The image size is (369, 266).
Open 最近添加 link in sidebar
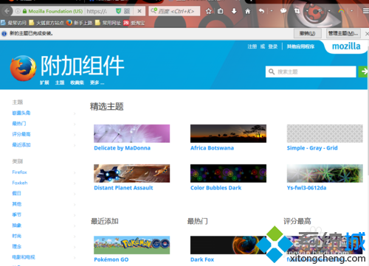coord(21,144)
